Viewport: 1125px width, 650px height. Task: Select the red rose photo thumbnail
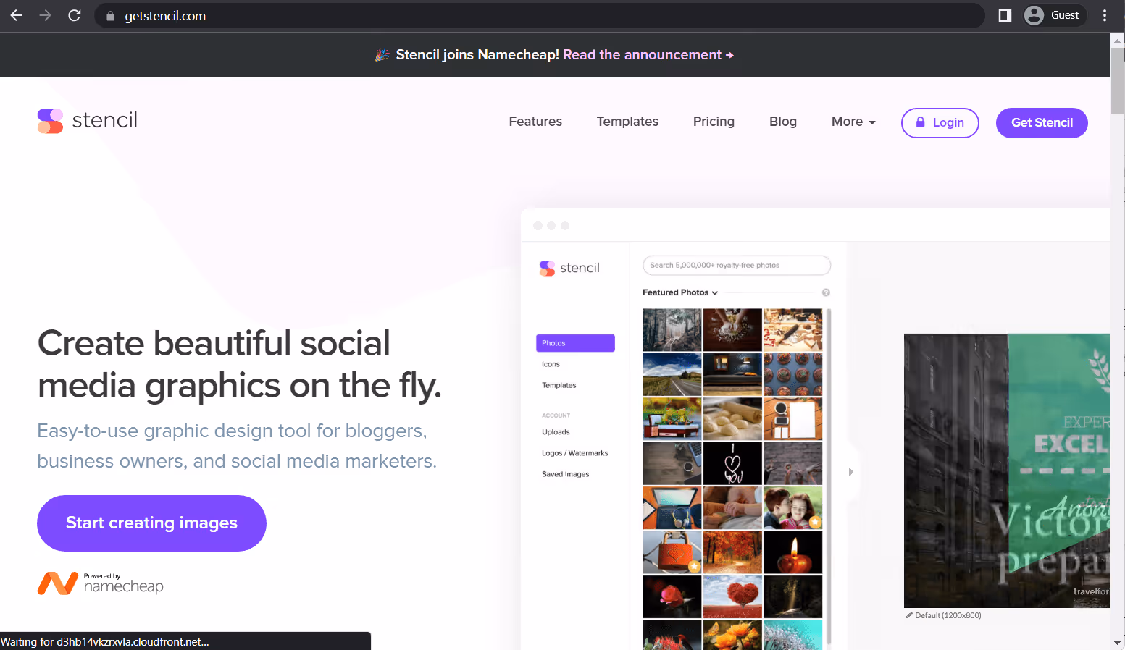pyautogui.click(x=672, y=596)
